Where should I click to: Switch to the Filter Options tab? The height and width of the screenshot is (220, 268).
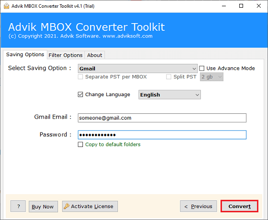click(x=66, y=55)
